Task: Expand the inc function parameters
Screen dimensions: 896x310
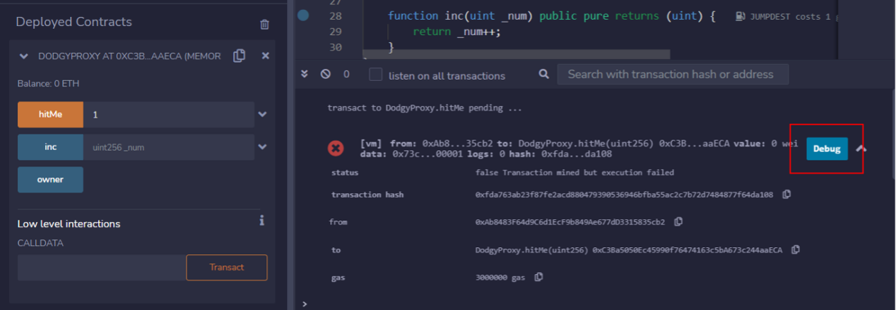Action: click(262, 147)
